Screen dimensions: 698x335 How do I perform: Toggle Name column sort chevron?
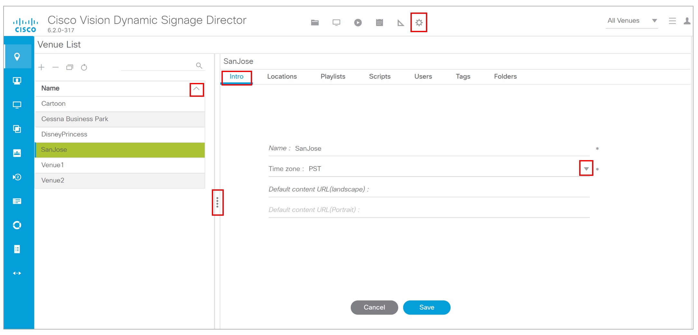click(x=196, y=89)
